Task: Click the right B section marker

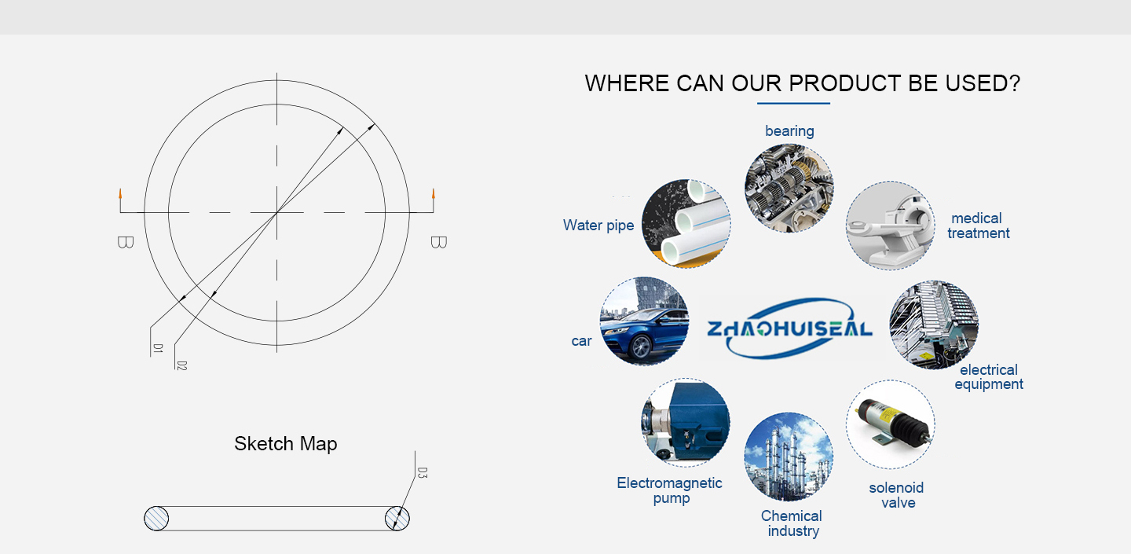Action: pos(438,242)
